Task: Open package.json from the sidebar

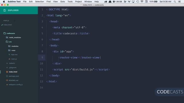Action: 14,76
